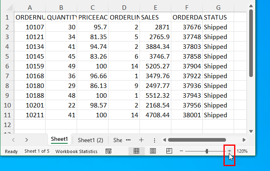Click cell with sales 2765.9

click(155, 37)
